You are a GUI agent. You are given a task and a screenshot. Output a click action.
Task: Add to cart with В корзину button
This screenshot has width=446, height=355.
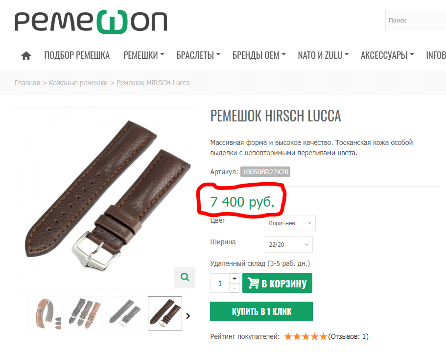tap(277, 283)
